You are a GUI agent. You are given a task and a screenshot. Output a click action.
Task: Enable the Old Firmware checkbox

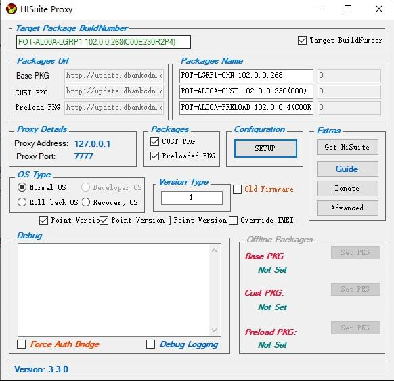click(237, 189)
